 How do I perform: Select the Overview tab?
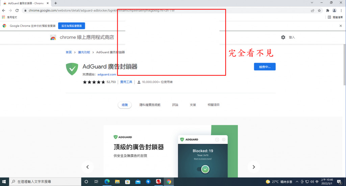coord(125,105)
